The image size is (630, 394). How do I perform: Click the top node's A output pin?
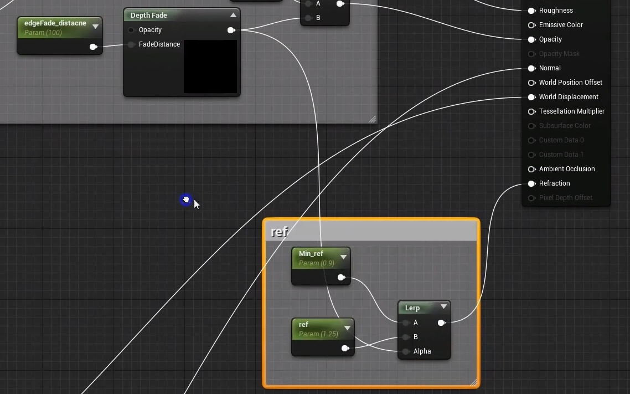(x=340, y=4)
